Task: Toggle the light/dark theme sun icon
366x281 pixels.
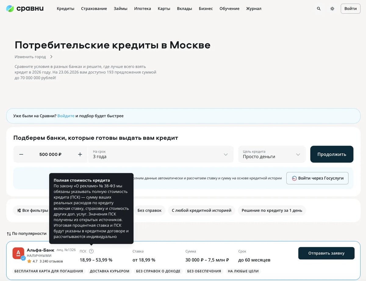Action: click(x=332, y=9)
